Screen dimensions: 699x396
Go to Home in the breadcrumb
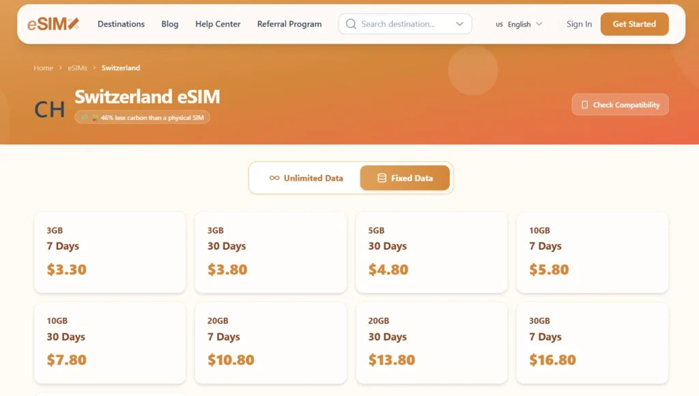(43, 67)
